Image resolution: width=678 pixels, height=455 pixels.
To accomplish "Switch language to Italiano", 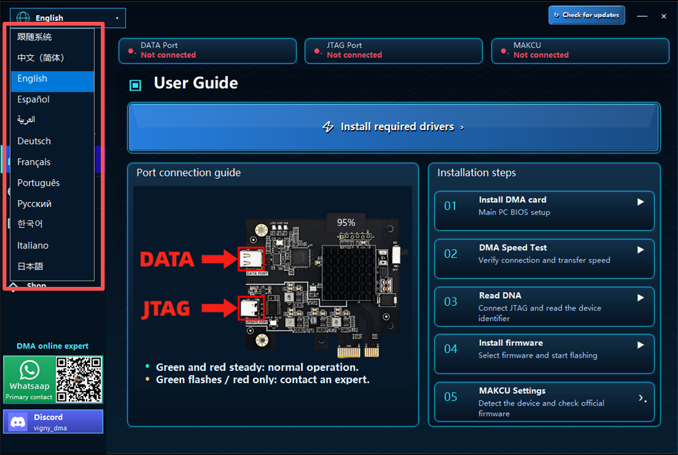I will [52, 245].
